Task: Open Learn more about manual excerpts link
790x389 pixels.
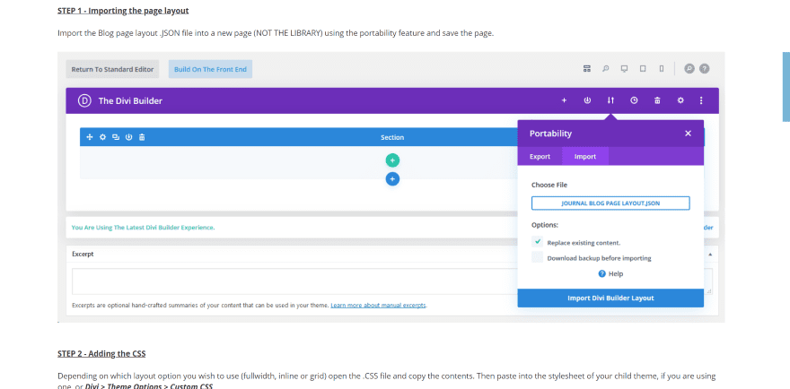Action: [x=378, y=305]
